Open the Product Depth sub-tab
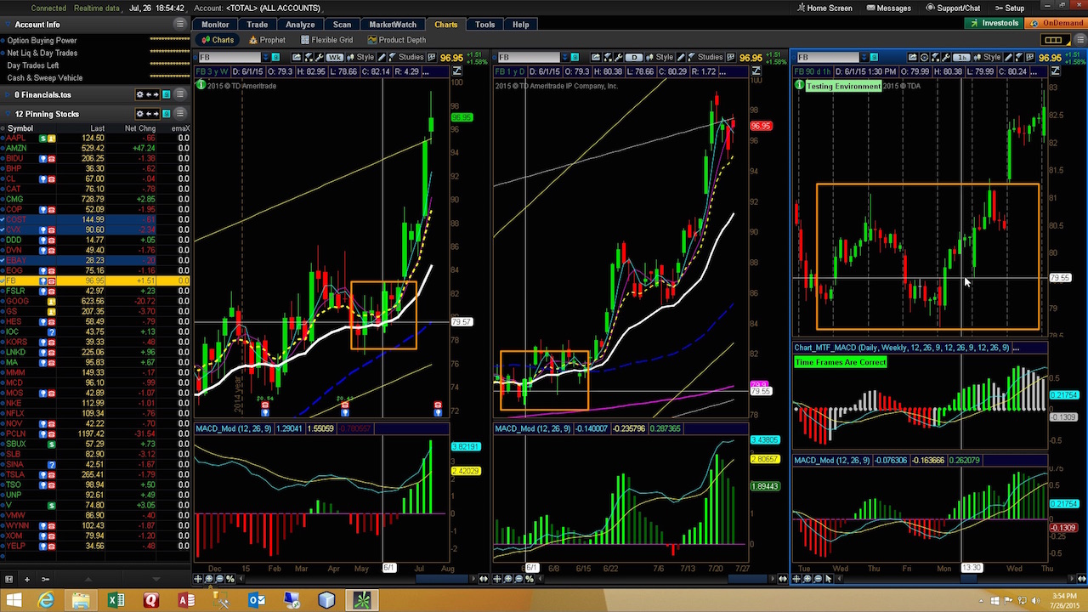Image resolution: width=1088 pixels, height=612 pixels. [x=396, y=40]
